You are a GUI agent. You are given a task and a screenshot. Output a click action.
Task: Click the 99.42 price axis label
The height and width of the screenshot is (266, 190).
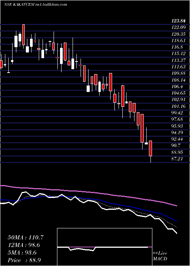coord(177,113)
